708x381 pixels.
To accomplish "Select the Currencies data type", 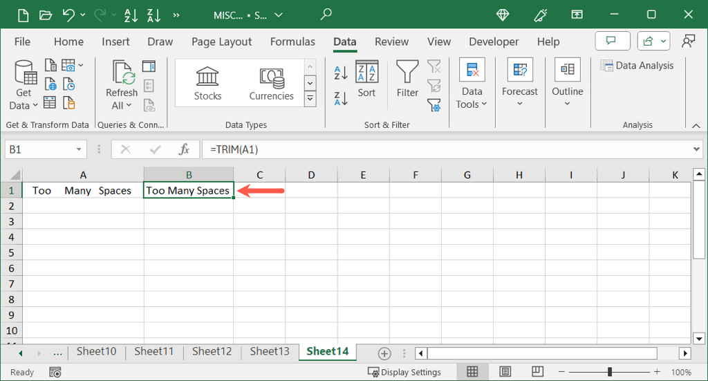I will click(x=271, y=83).
